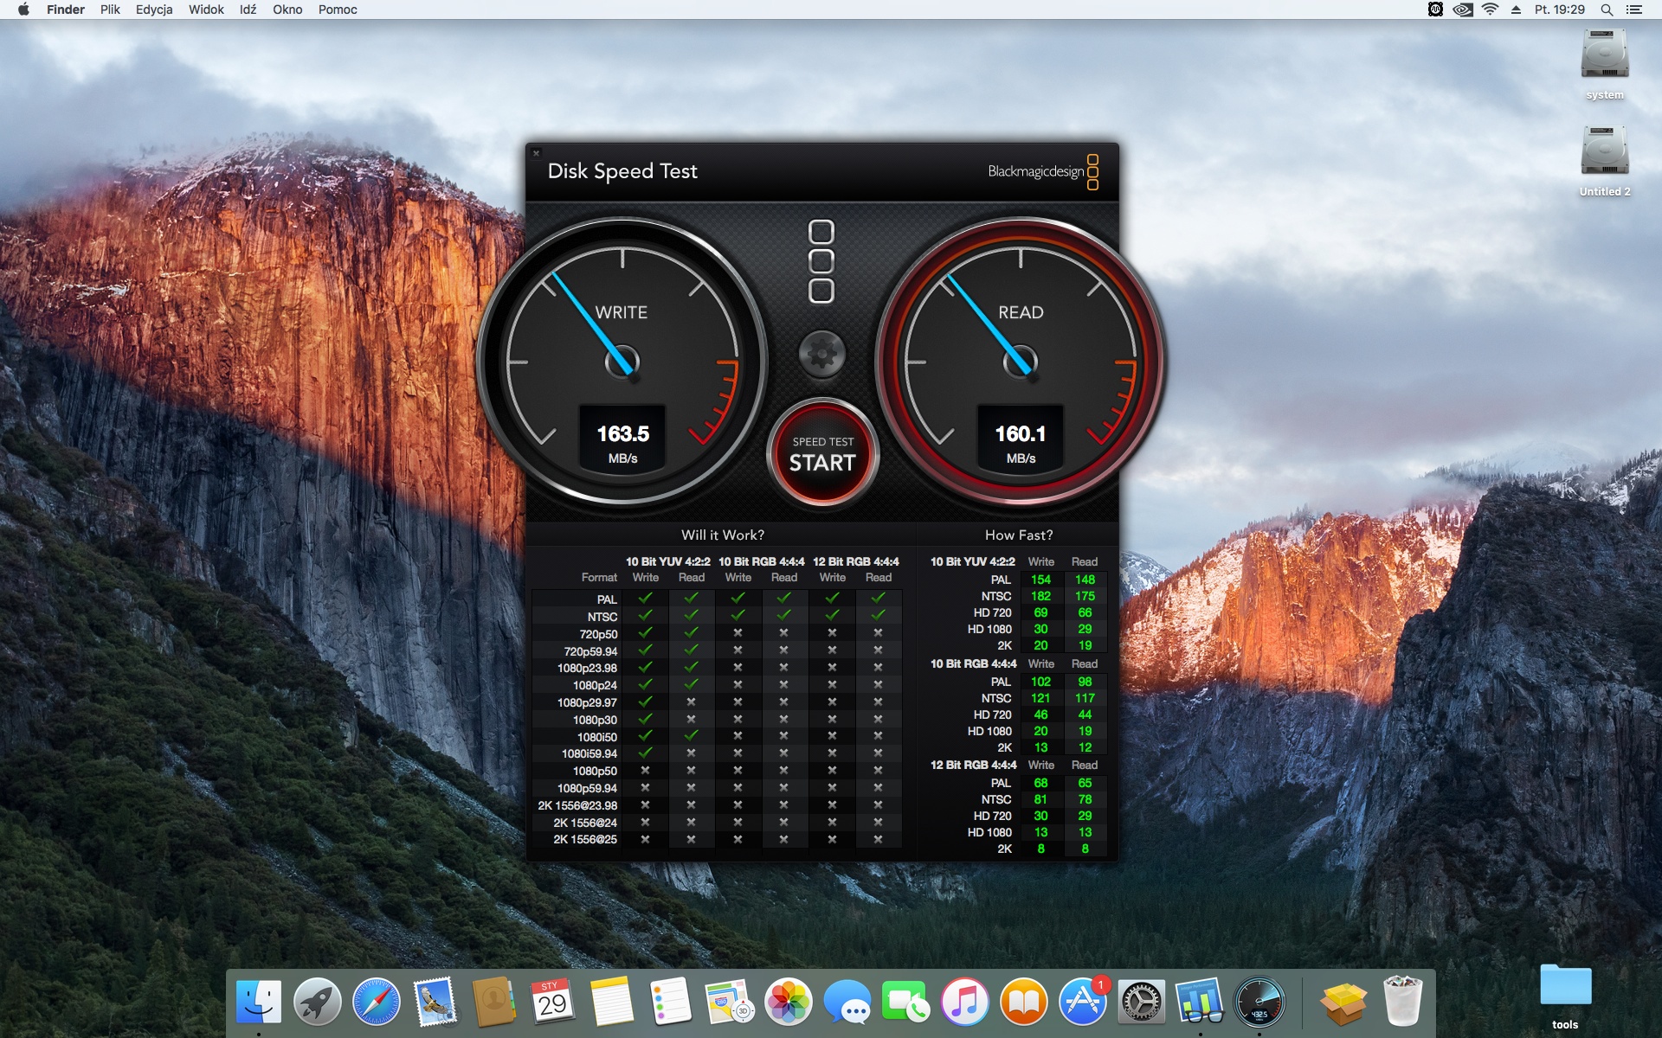
Task: Open the Apple menu
Action: click(23, 10)
